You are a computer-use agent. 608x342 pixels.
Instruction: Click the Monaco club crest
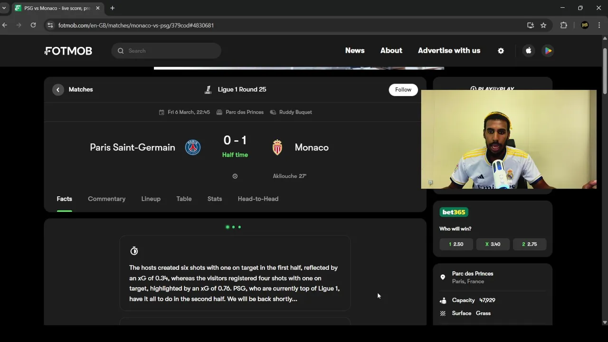(277, 147)
